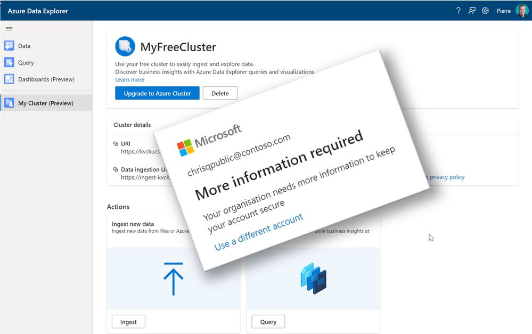
Task: Click Upgrade to Azure Cluster button
Action: [157, 93]
